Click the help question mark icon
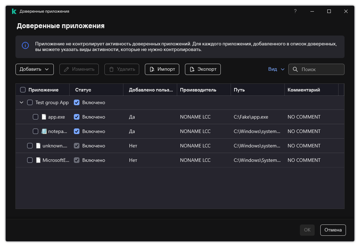Viewport: 360px width, 247px height. click(x=295, y=11)
